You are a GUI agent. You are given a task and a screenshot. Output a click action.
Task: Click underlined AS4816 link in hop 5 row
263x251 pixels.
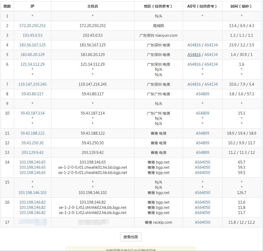coord(194,55)
